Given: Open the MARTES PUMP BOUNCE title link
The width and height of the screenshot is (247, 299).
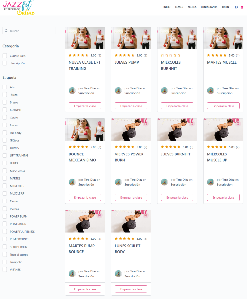Looking at the screenshot, I should click(x=82, y=249).
